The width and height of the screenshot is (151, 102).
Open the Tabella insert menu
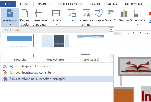pos(56,17)
